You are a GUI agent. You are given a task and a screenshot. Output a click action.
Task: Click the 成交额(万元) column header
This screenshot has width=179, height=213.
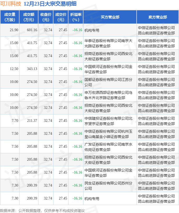point(29,17)
